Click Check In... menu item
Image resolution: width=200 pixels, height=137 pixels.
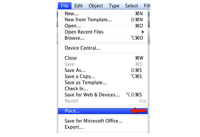pos(76,89)
